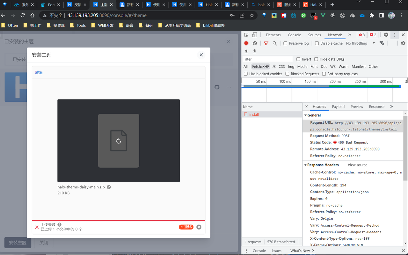Open Vue devtools extension icon
Image resolution: width=408 pixels, height=255 pixels.
[x=323, y=15]
